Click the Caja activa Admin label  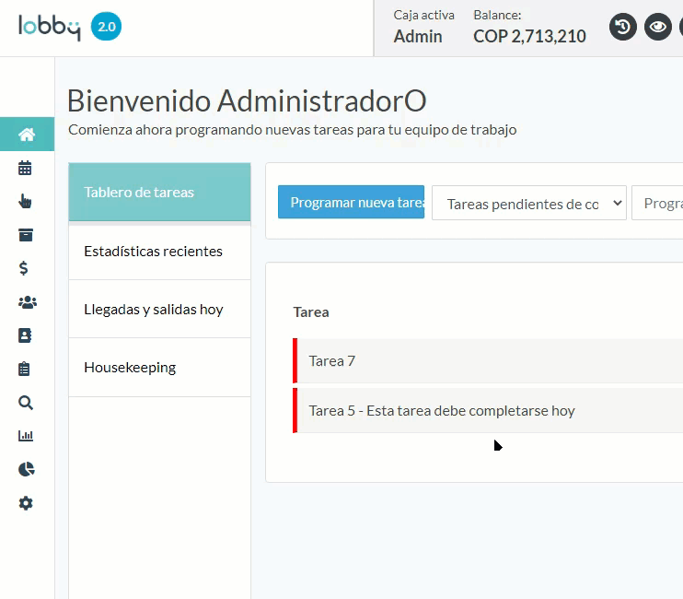(x=423, y=27)
